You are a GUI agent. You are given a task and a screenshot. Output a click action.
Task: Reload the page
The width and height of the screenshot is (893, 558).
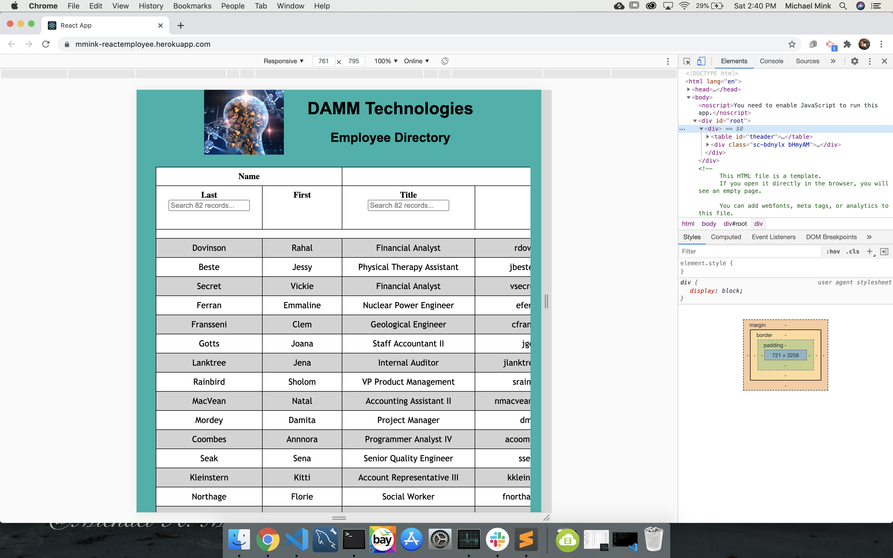[46, 44]
